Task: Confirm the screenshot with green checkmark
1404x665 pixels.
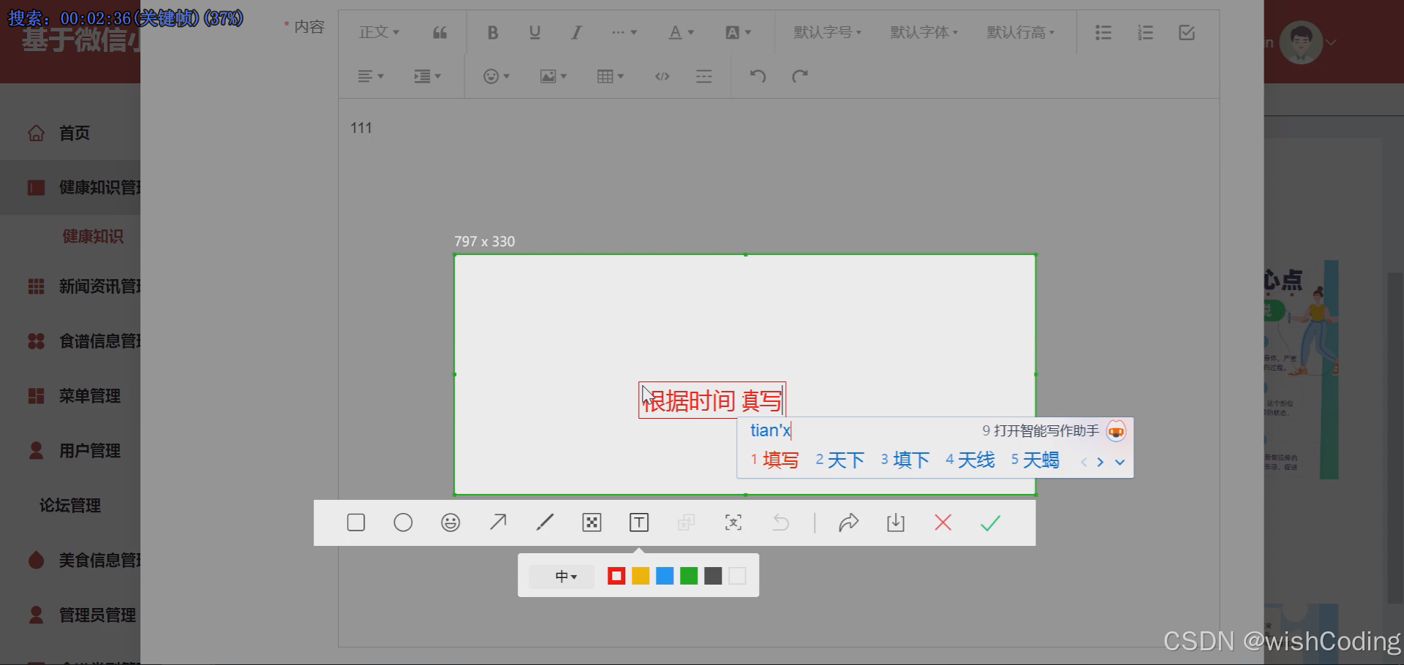Action: [x=990, y=522]
